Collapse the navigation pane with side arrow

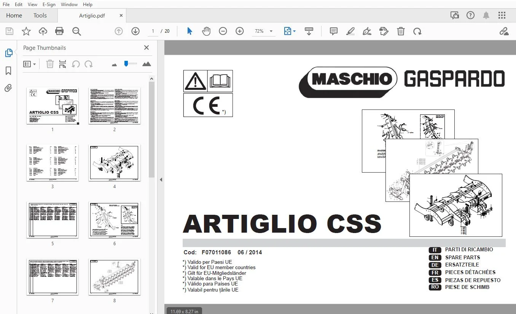point(161,179)
